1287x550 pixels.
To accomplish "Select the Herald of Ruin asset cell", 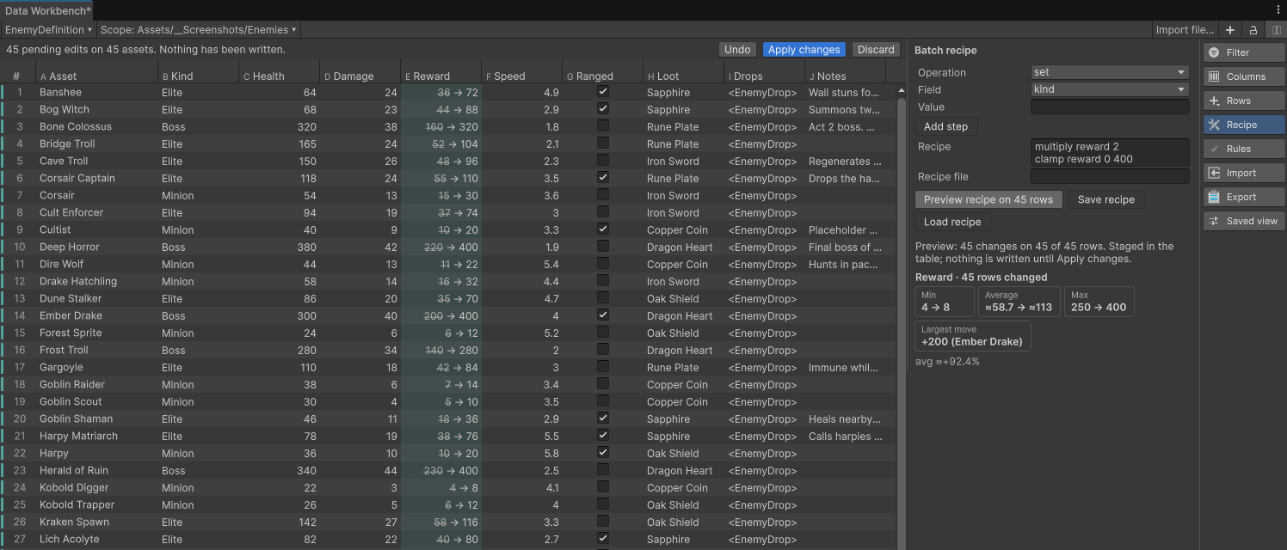I will click(x=96, y=470).
